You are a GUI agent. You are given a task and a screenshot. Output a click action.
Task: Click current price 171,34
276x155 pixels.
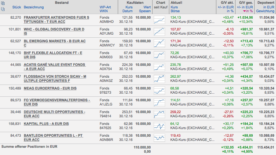175,41
